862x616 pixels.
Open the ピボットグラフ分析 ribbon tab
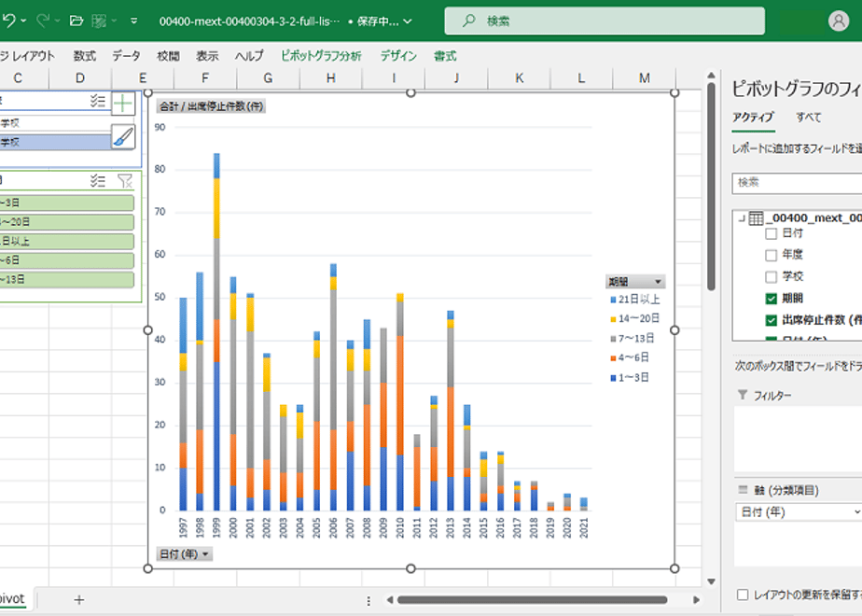(321, 56)
